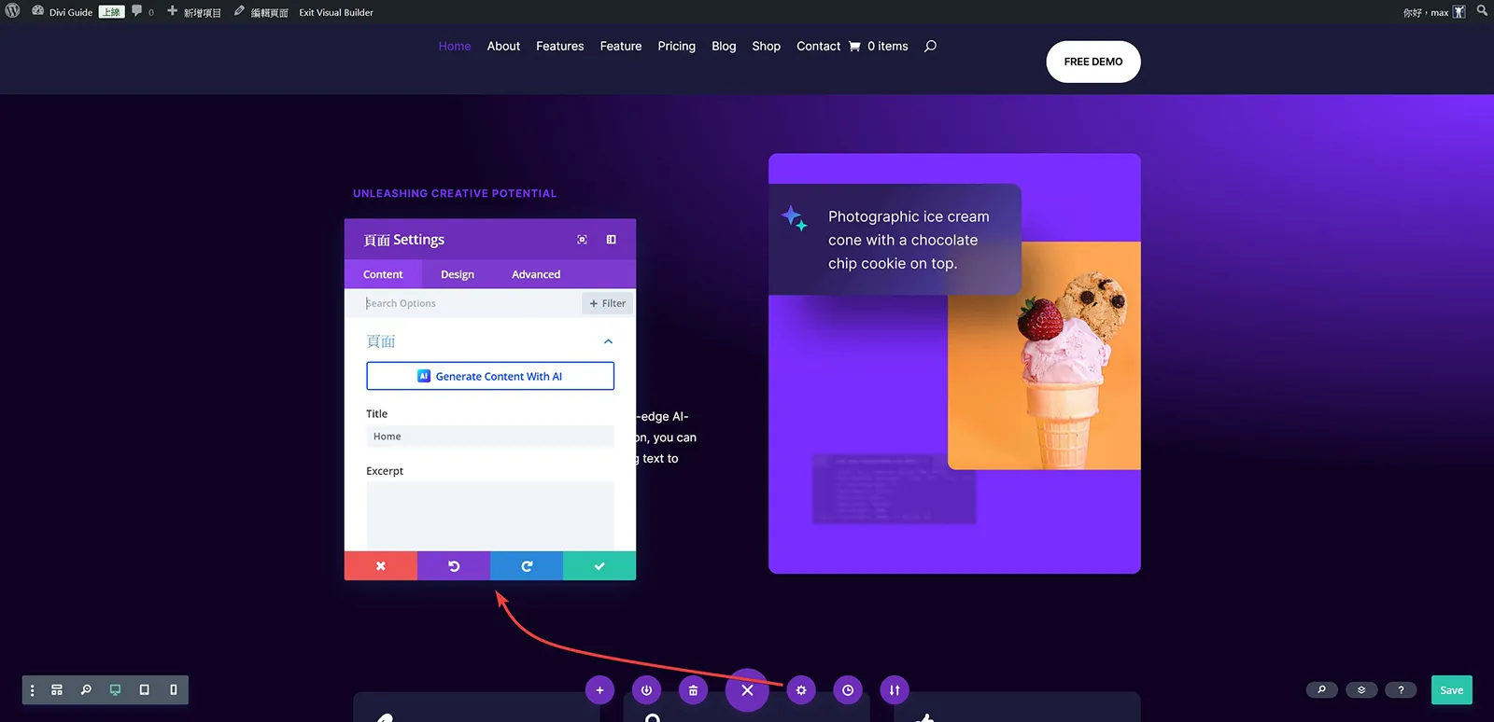Close builder with purple X circle

pyautogui.click(x=747, y=690)
